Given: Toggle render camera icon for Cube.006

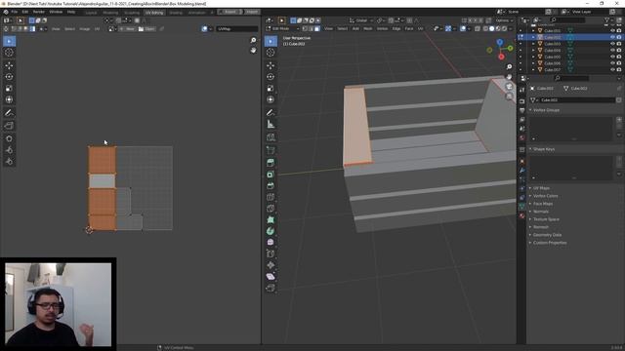Looking at the screenshot, I should click(x=619, y=63).
